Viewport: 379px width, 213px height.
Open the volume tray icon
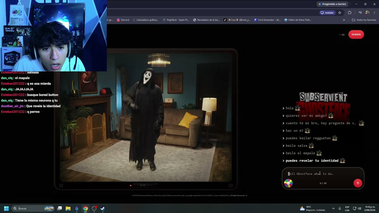[x=359, y=209]
